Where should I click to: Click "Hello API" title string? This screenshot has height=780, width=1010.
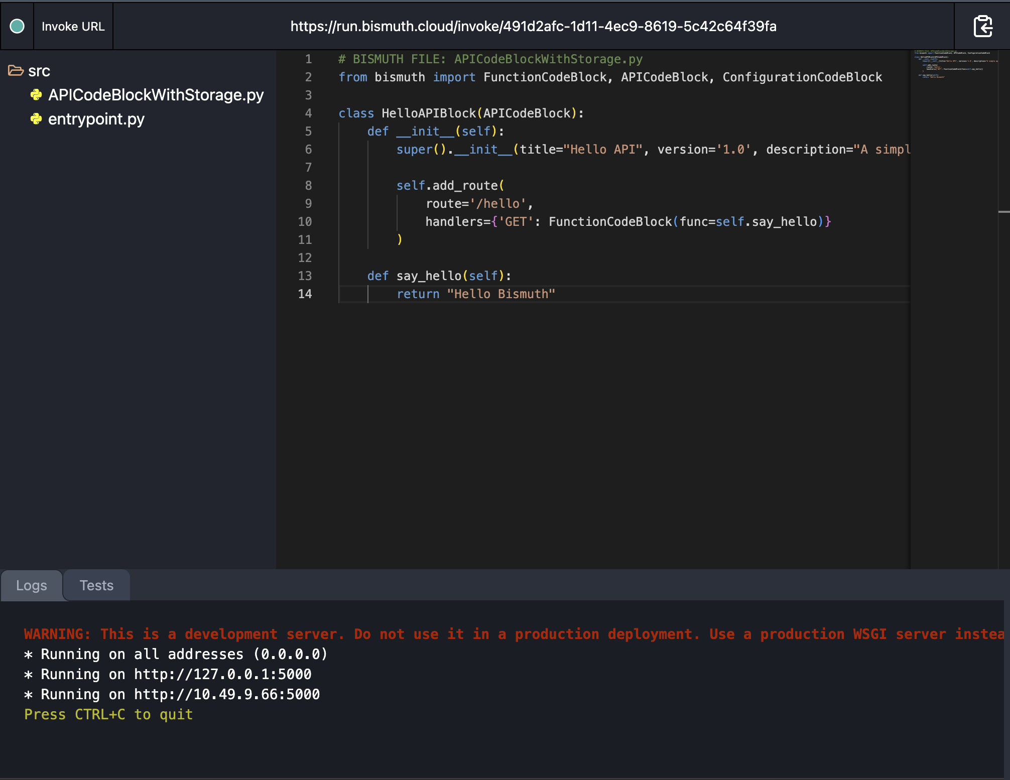click(603, 150)
